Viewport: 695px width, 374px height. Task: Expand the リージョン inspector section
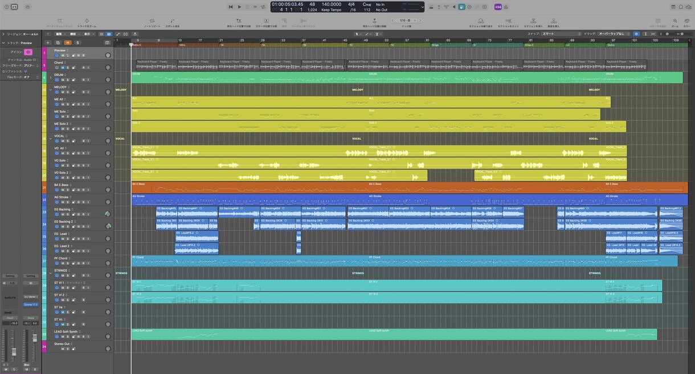point(3,34)
